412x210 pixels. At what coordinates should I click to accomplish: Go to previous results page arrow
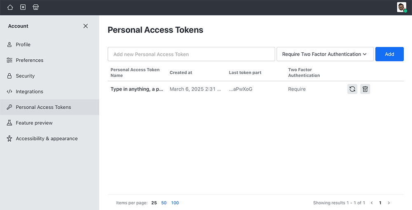(372, 203)
